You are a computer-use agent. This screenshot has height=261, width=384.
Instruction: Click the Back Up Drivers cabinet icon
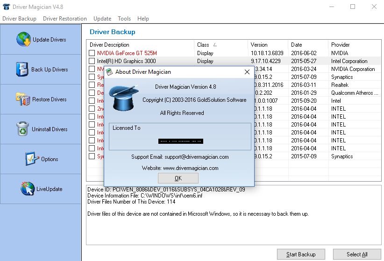[x=22, y=69]
